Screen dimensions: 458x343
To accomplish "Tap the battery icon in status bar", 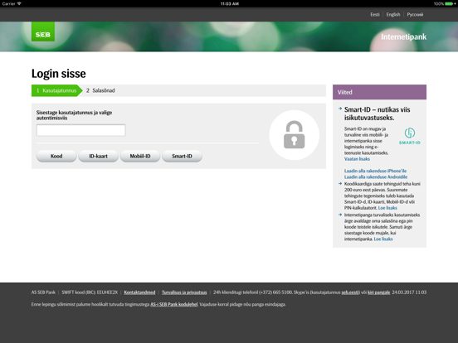I will tap(450, 4).
